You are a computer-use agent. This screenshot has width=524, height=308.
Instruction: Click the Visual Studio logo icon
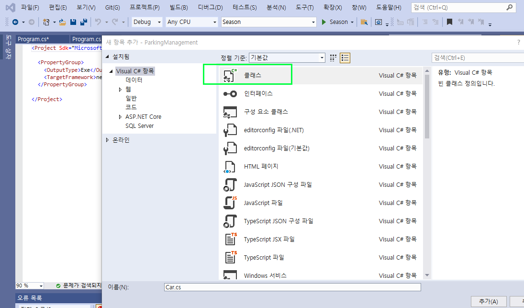(x=11, y=7)
